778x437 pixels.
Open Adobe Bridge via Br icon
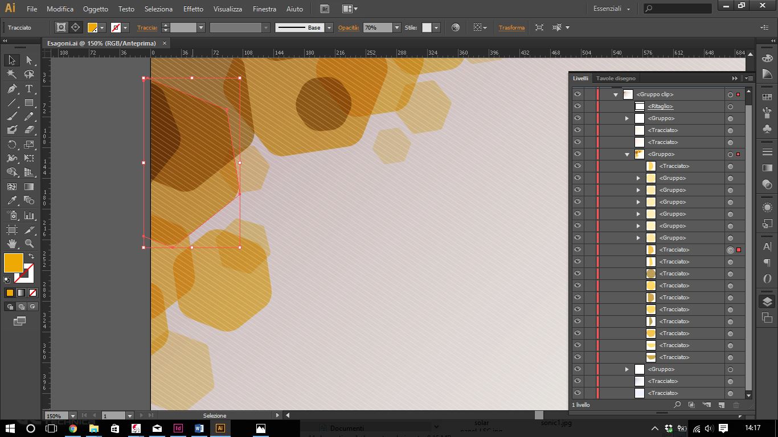point(325,9)
